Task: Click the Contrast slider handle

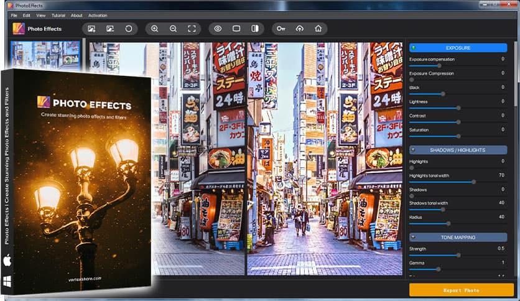Action: [458, 122]
